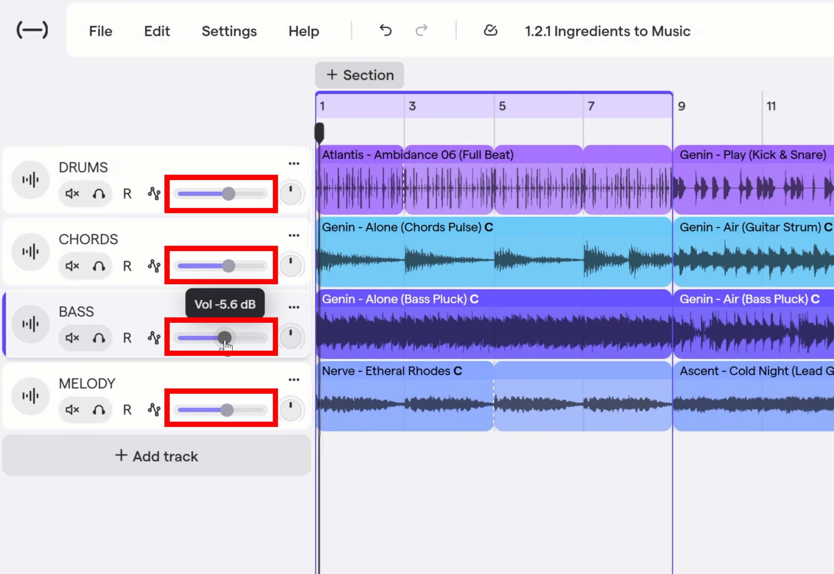Open automation for the CHORDS track
The image size is (834, 574).
click(x=154, y=266)
